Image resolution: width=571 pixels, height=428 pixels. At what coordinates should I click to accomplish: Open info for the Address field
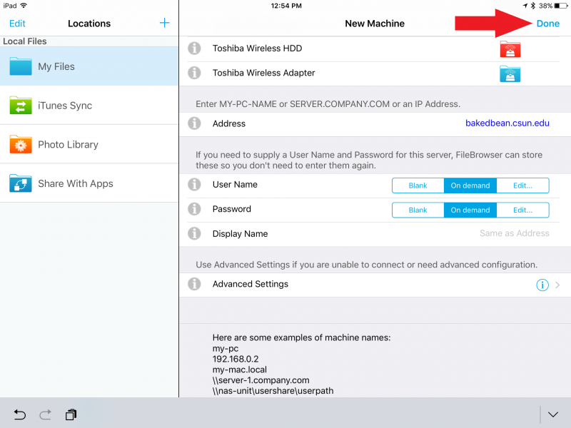pos(193,123)
